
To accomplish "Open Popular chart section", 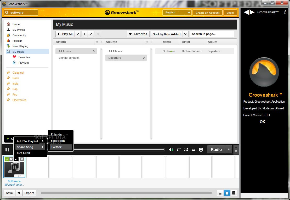I will [x=17, y=41].
